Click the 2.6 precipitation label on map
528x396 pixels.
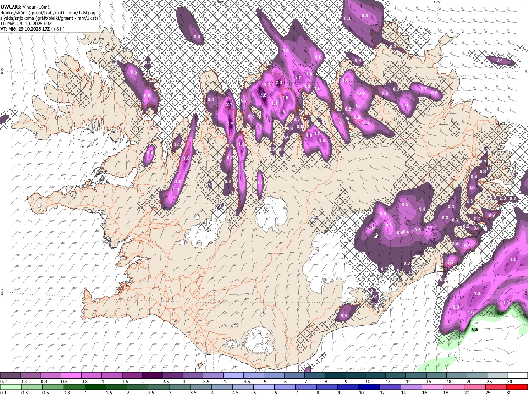(x=279, y=82)
